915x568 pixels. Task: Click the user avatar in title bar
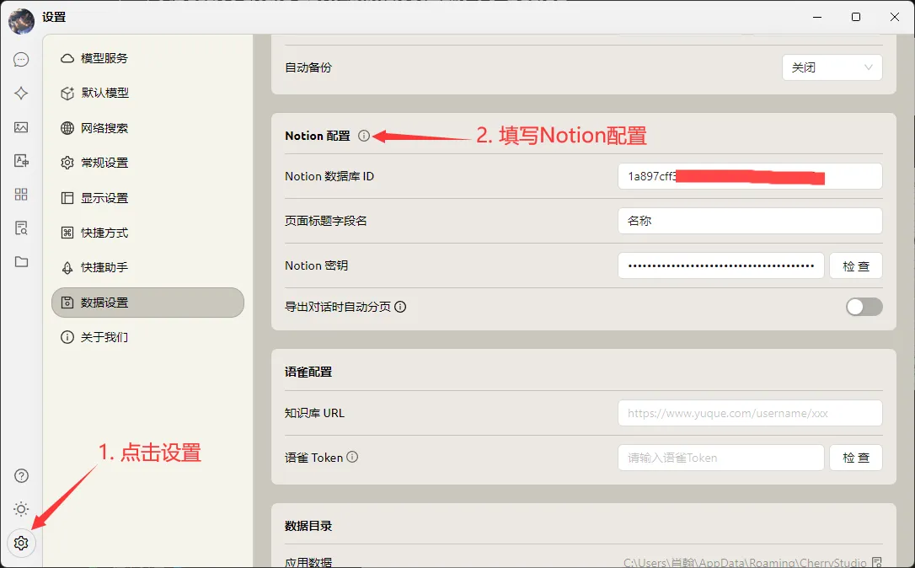pyautogui.click(x=21, y=21)
